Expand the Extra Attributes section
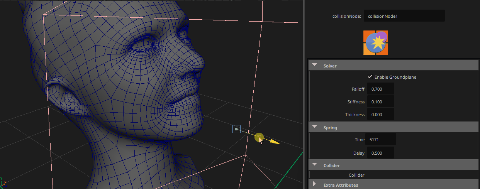Viewport: 480px width, 189px height. pos(314,184)
